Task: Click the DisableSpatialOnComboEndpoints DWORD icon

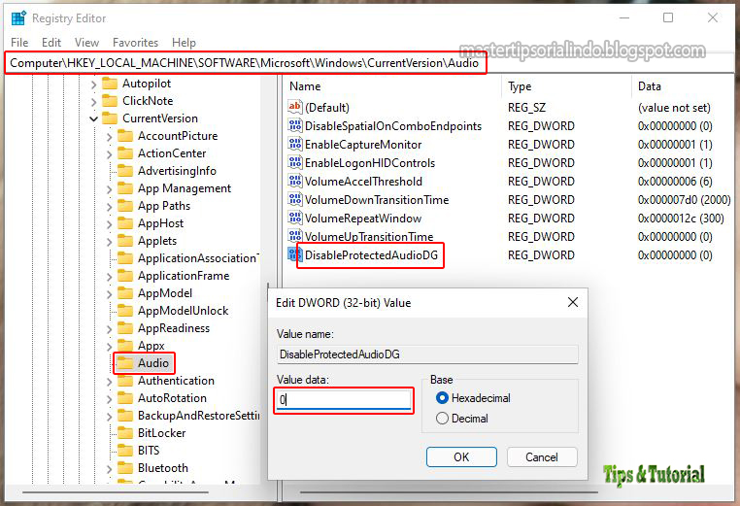Action: pyautogui.click(x=294, y=125)
